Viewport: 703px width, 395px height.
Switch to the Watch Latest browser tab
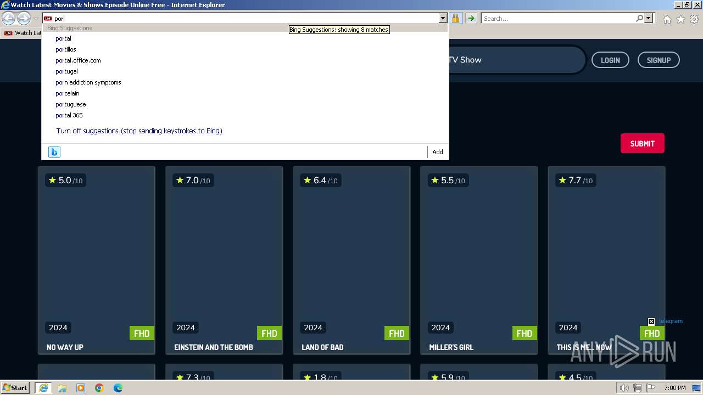tap(22, 33)
